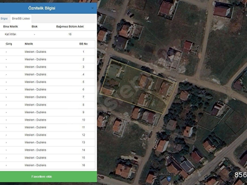
Task: Click the Bina Nitelik column header
Action: (x=10, y=27)
